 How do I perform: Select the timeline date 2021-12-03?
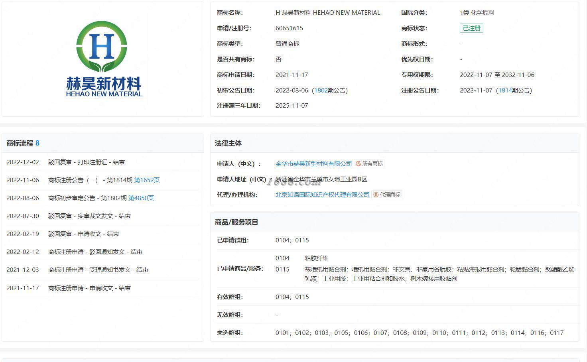coord(23,270)
